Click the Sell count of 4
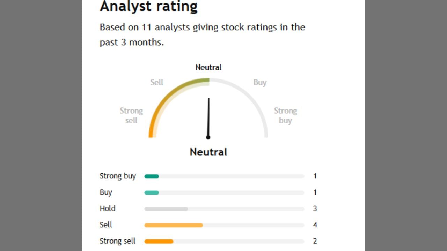447x251 pixels. 315,225
